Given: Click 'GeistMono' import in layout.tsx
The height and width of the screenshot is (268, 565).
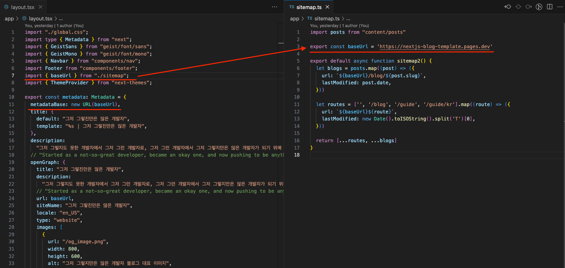Looking at the screenshot, I should (64, 54).
